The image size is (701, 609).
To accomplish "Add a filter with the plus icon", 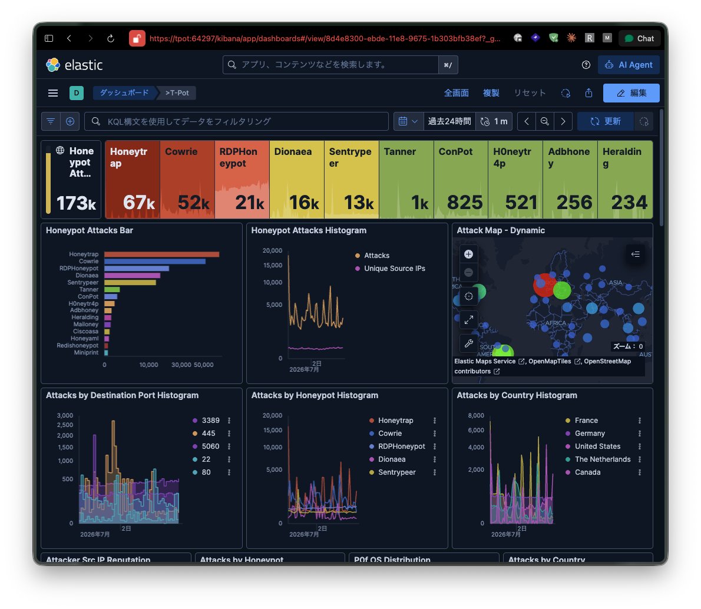I will (70, 121).
